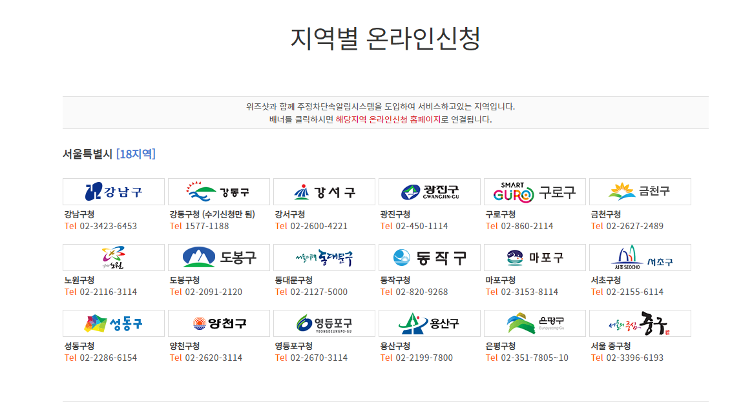The width and height of the screenshot is (752, 406).
Task: Click the 서울특별시 [18지역] section heading
Action: pyautogui.click(x=109, y=154)
